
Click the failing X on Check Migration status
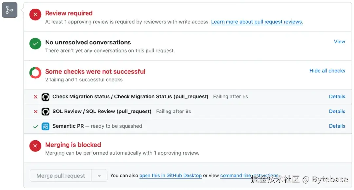click(x=36, y=97)
